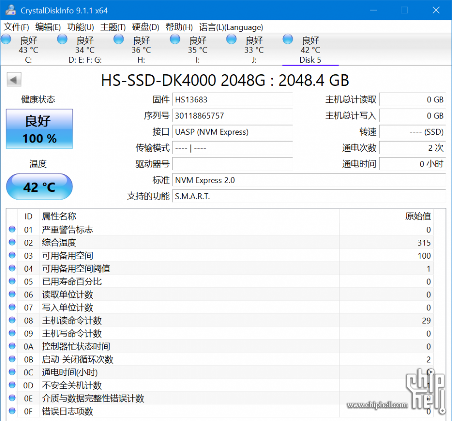This screenshot has height=421, width=452.
Task: Open the 编辑(E) menu
Action: click(48, 27)
